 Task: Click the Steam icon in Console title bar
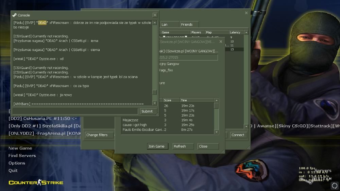click(15, 15)
